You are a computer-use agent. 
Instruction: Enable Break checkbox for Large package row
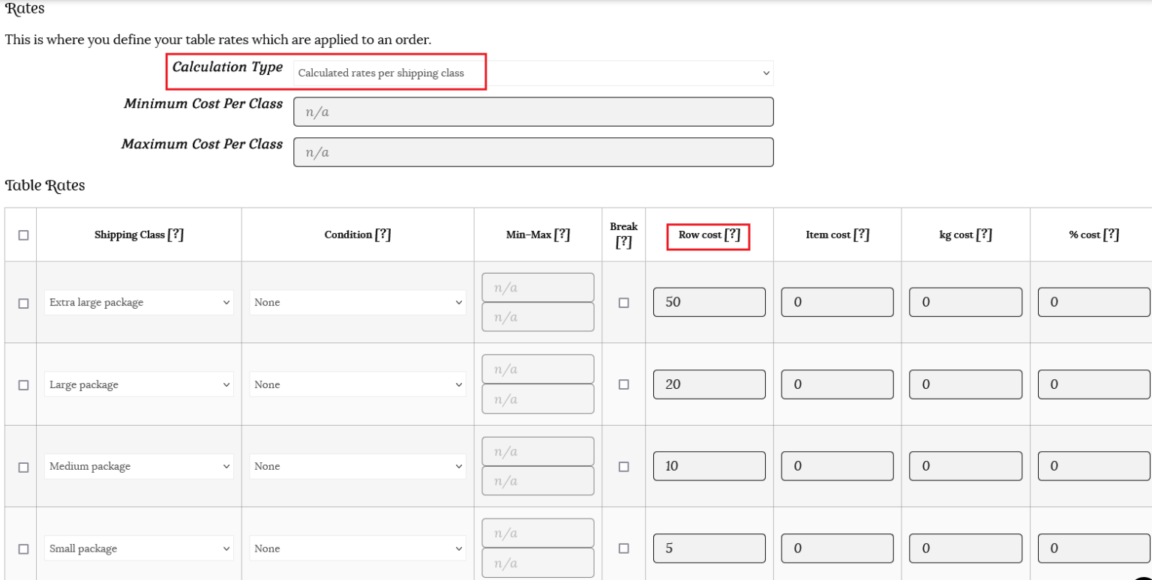tap(623, 384)
